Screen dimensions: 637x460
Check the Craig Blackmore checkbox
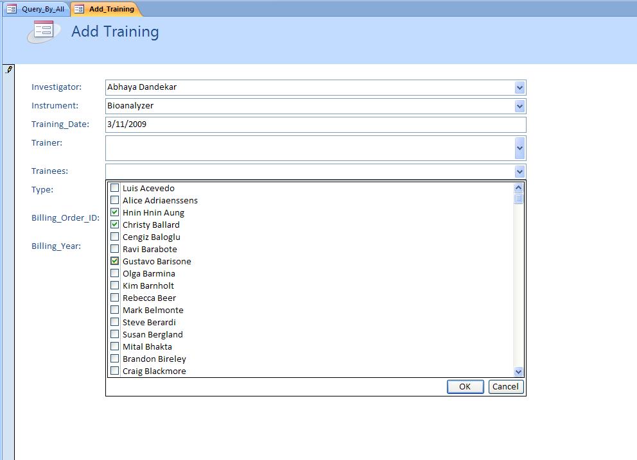point(115,370)
